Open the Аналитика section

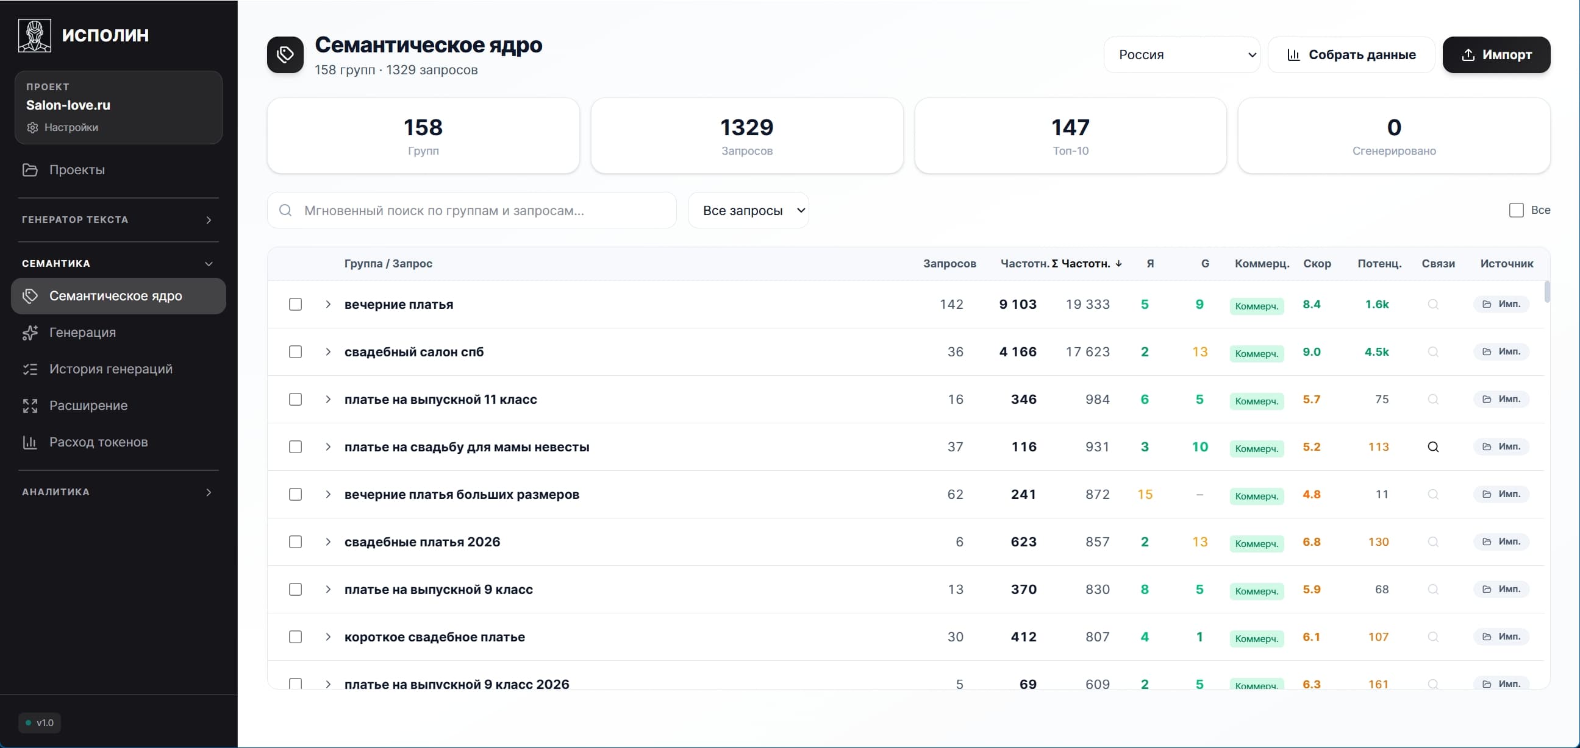(x=116, y=492)
